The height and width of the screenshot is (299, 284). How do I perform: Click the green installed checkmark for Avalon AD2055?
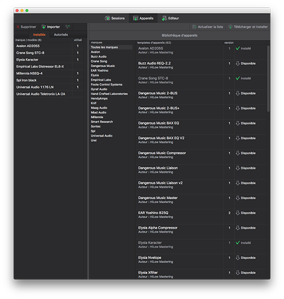(237, 48)
